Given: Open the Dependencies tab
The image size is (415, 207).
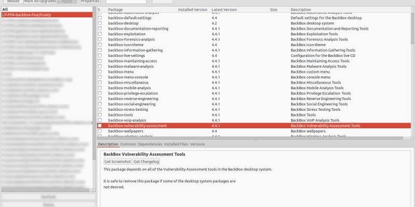Looking at the screenshot, I should click(150, 144).
